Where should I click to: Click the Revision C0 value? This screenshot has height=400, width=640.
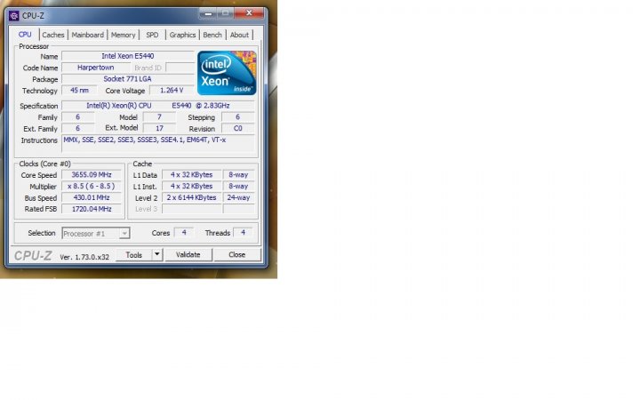coord(238,128)
